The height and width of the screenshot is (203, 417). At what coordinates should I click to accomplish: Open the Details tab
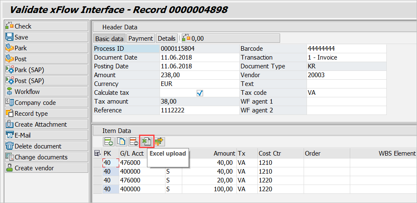tap(166, 38)
